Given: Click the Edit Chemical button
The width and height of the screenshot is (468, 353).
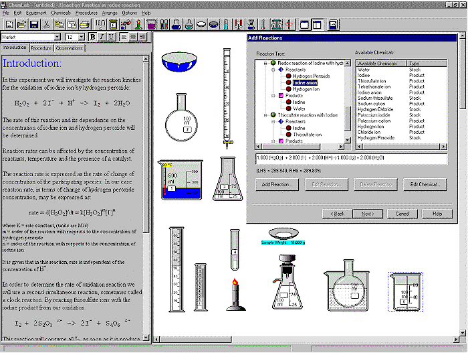Looking at the screenshot, I should click(x=425, y=185).
